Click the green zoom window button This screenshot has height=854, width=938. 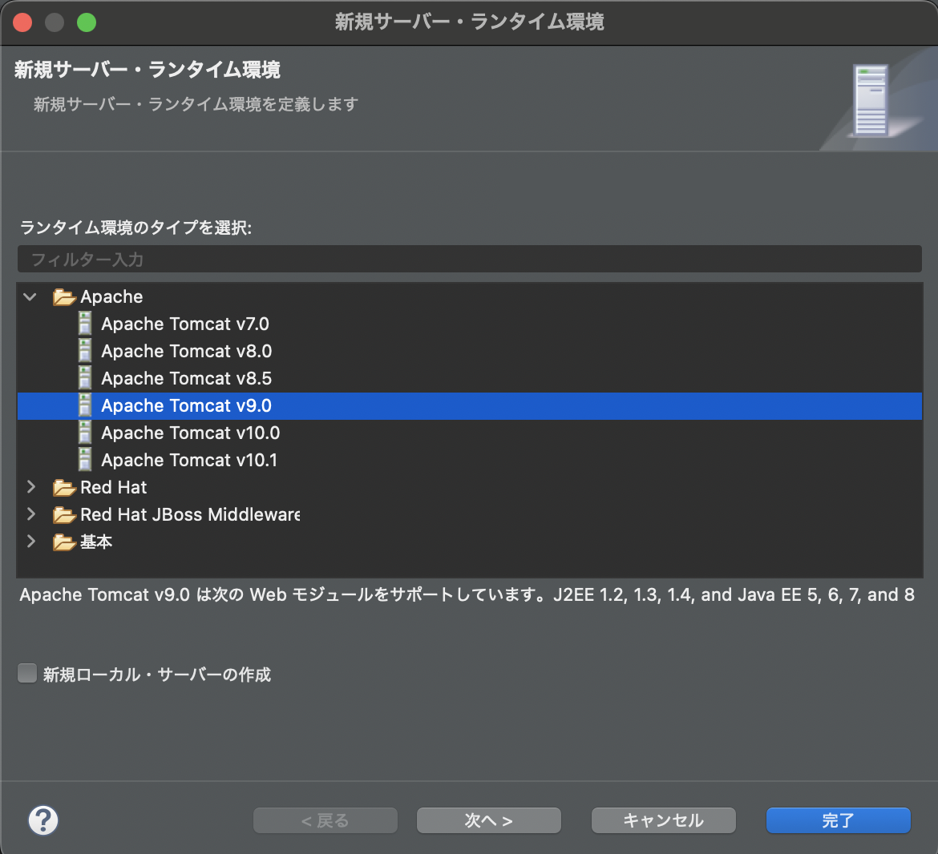[x=87, y=22]
